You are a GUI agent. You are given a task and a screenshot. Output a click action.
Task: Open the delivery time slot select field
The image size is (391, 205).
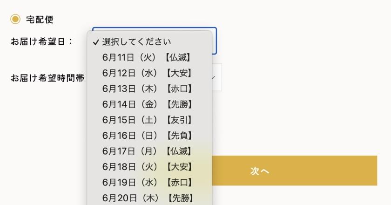217,77
